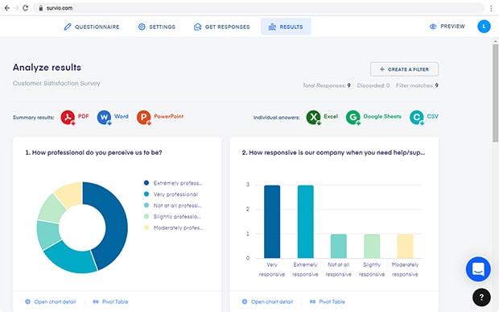Export results to PowerPoint

click(x=160, y=117)
